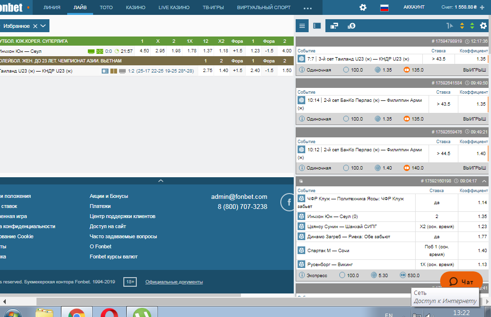Open Opera from the Windows taskbar

point(109,312)
